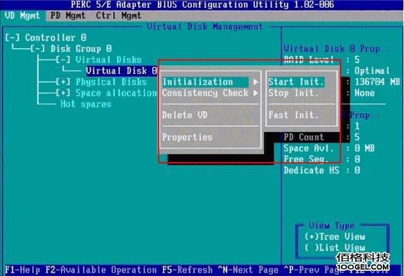Expand the Physical Disks node
Image resolution: width=404 pixels, height=276 pixels.
[63, 82]
